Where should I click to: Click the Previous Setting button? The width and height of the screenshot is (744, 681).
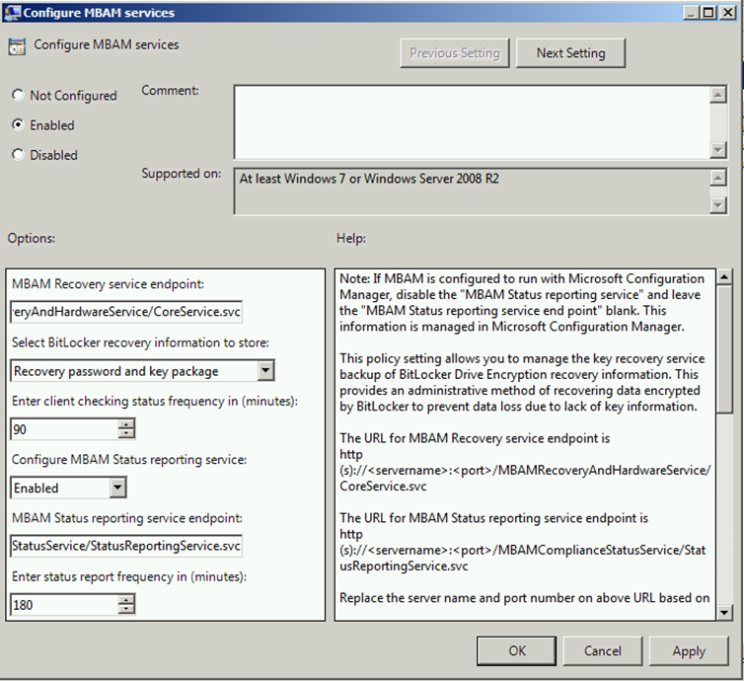click(455, 53)
